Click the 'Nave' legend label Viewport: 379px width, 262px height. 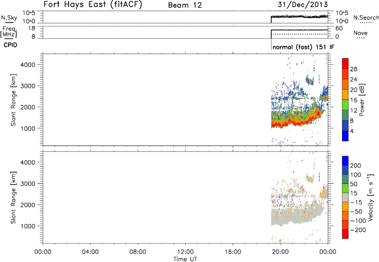[360, 33]
